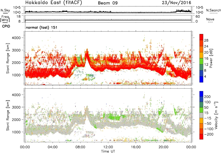
Task: Click the 'N.Sky' legend label
Action: pyautogui.click(x=5, y=10)
